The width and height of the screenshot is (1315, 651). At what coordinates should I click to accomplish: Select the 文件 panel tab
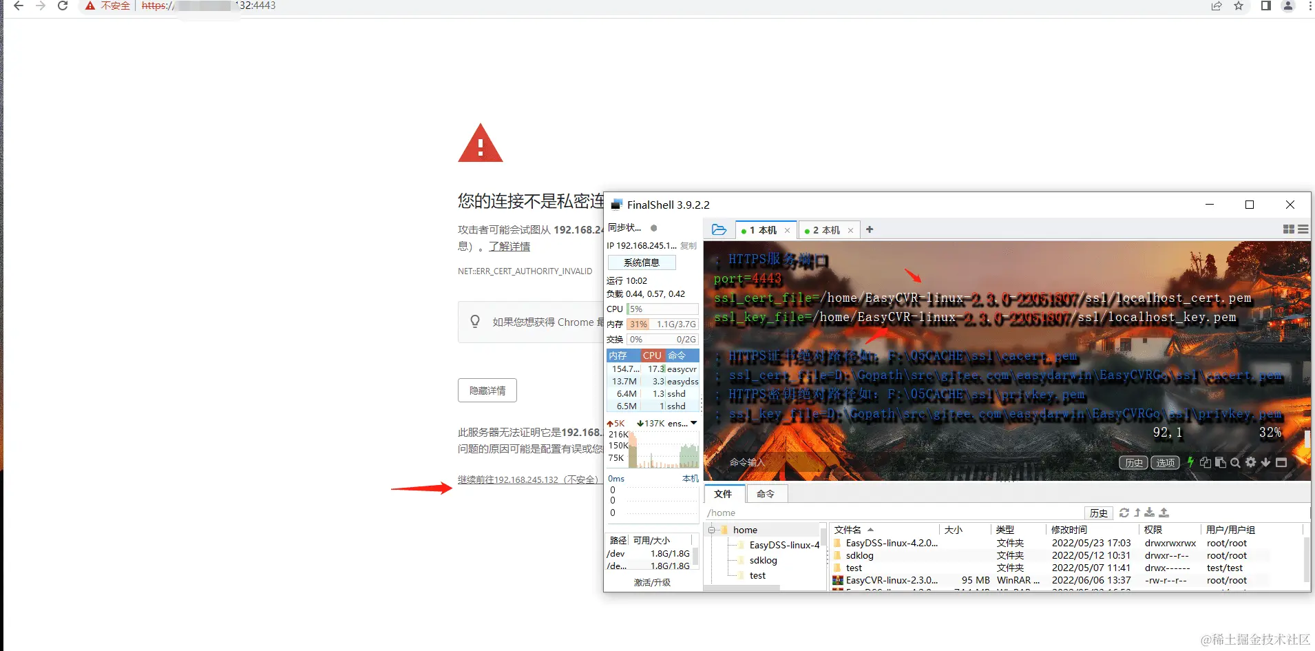(724, 494)
